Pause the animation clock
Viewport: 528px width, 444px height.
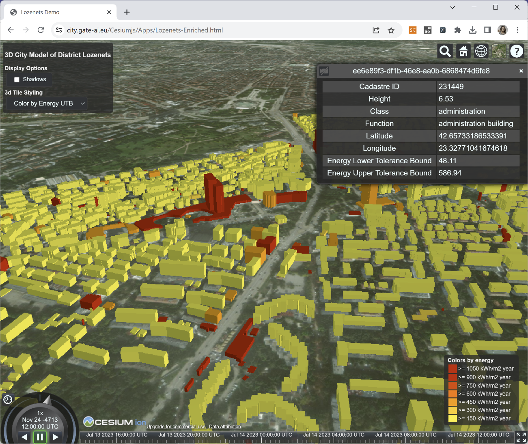[x=40, y=437]
